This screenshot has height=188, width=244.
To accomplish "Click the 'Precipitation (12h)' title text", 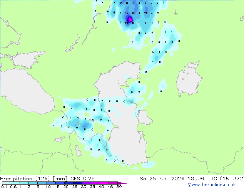I will (x=25, y=179).
